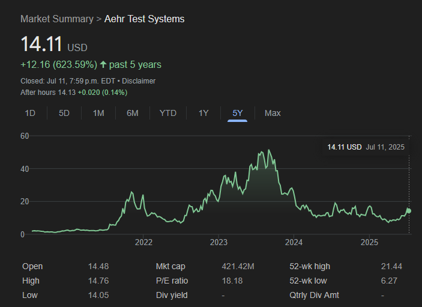Open the Disclaimer link

pyautogui.click(x=139, y=81)
